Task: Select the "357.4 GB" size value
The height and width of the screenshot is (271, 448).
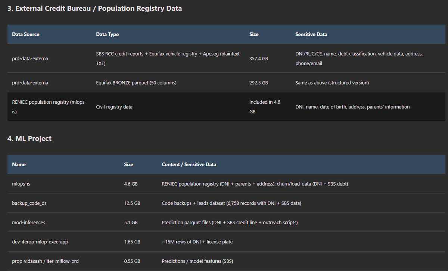Action: click(x=259, y=59)
